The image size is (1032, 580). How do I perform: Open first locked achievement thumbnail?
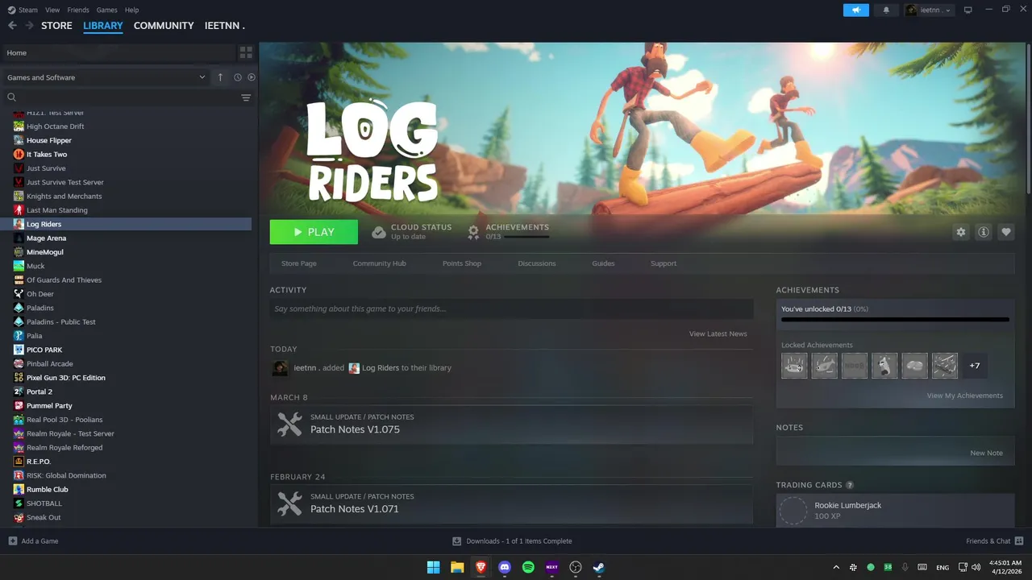coord(794,366)
